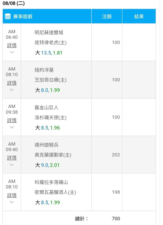The height and width of the screenshot is (225, 163).
Task: Open 詳情 link for 06:40 game
Action: pos(12,45)
